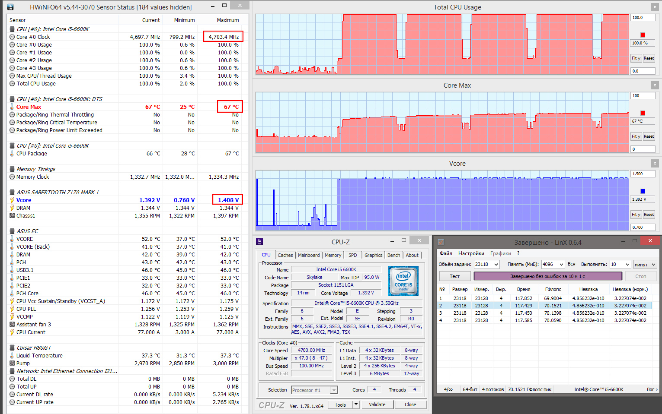Open the Memory tab in CPU-Z
662x414 pixels.
tap(333, 255)
